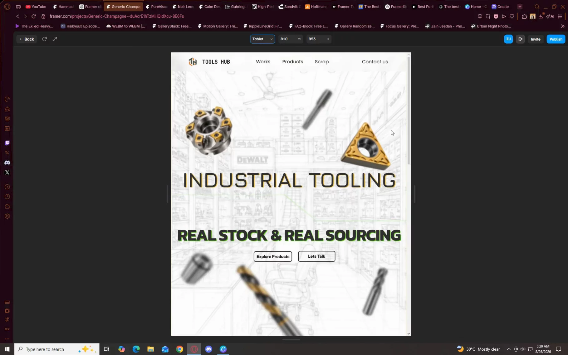Click the Contact us nav link

pos(375,62)
